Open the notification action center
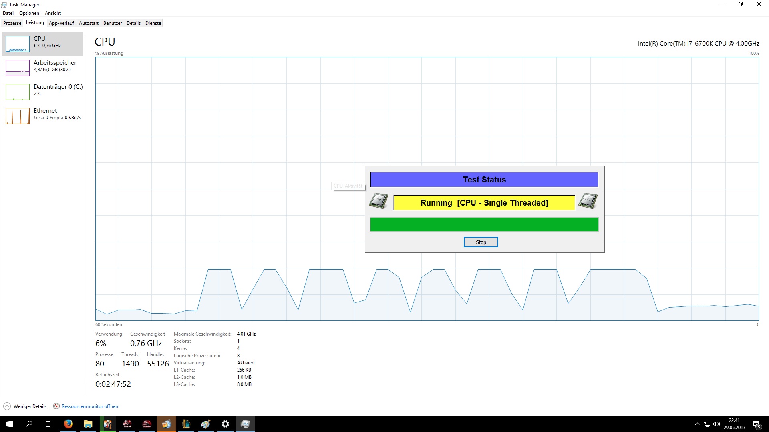 coord(756,424)
